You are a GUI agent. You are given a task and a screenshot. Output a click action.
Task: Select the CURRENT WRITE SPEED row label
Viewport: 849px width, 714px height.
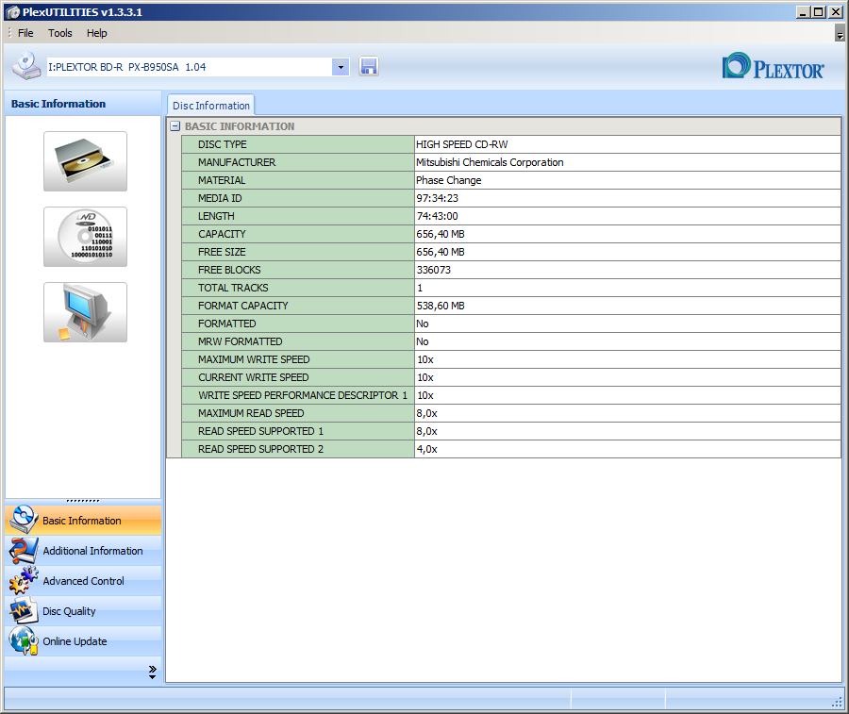(253, 377)
